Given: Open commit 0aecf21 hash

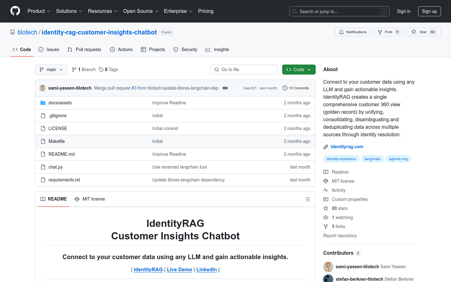Looking at the screenshot, I should click(250, 88).
